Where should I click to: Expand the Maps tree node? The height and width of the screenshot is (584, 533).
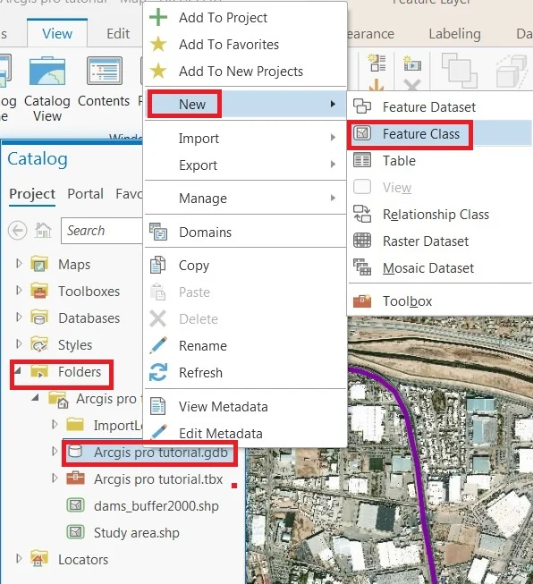click(19, 264)
